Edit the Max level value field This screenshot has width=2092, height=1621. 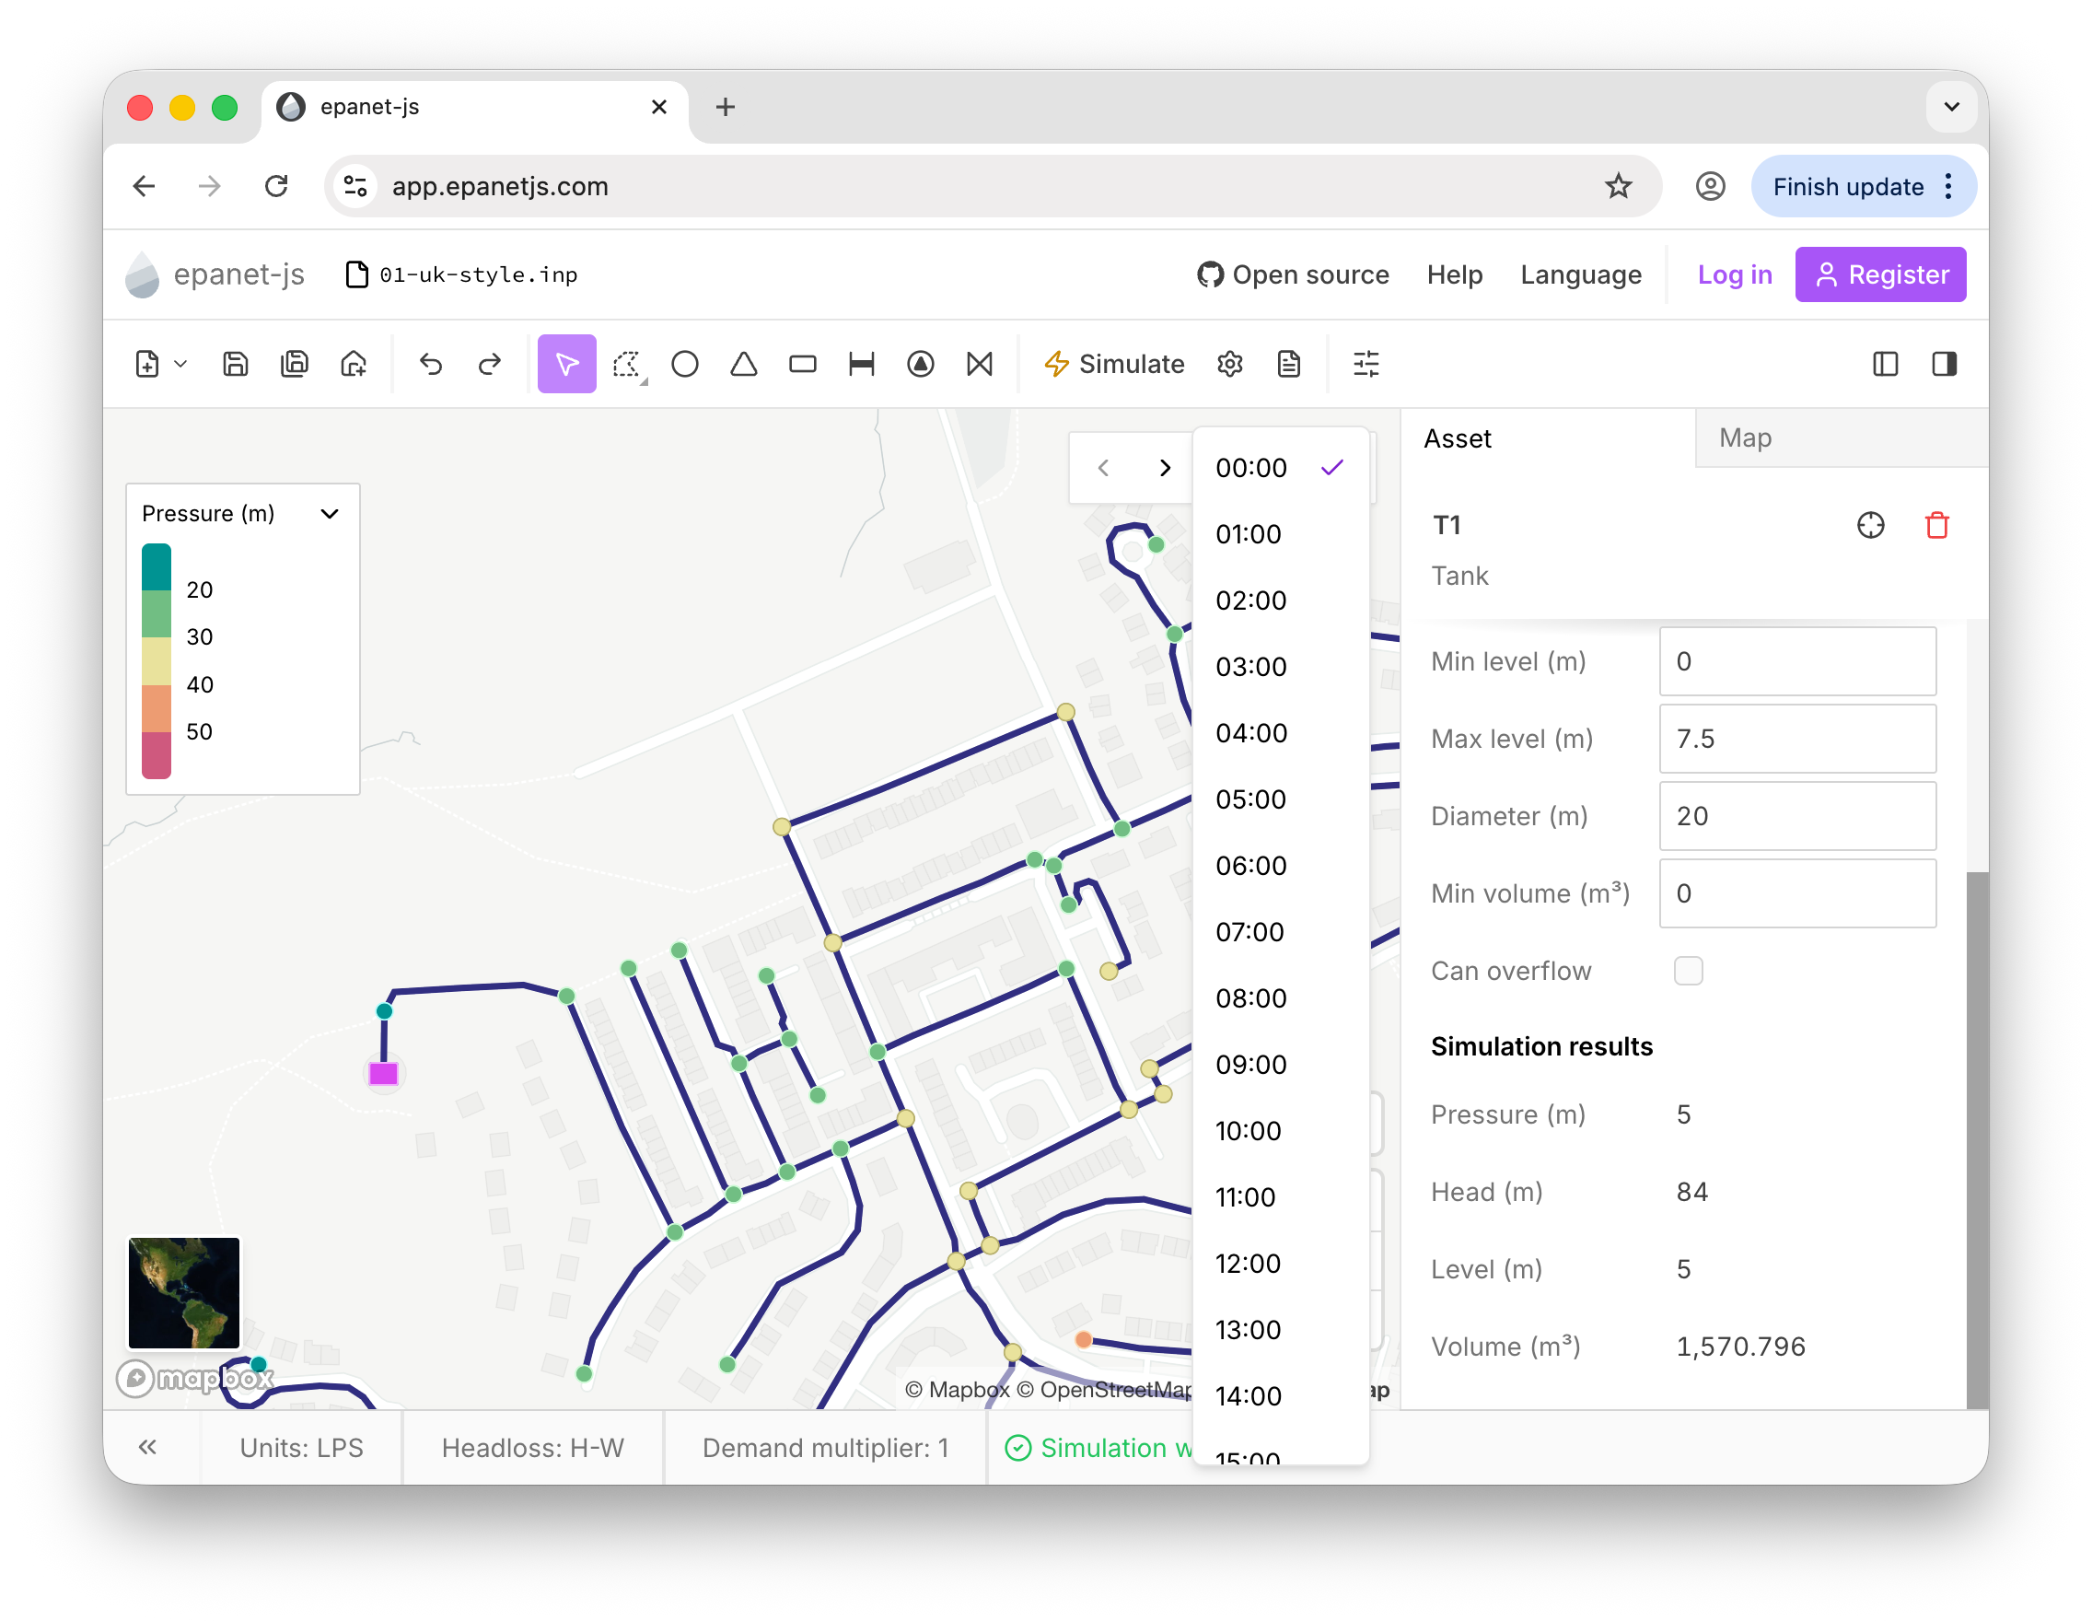pyautogui.click(x=1797, y=739)
